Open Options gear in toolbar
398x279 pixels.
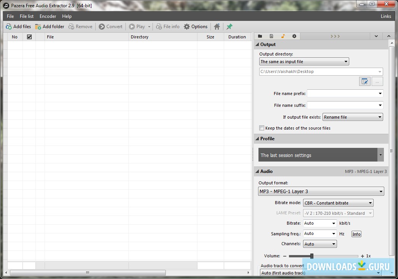(x=196, y=27)
